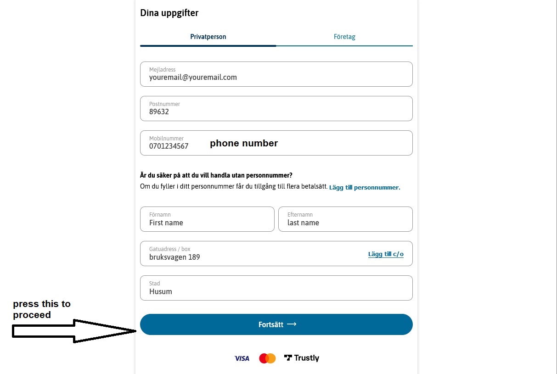Click the personnummer question bold text
557x374 pixels.
[x=216, y=175]
